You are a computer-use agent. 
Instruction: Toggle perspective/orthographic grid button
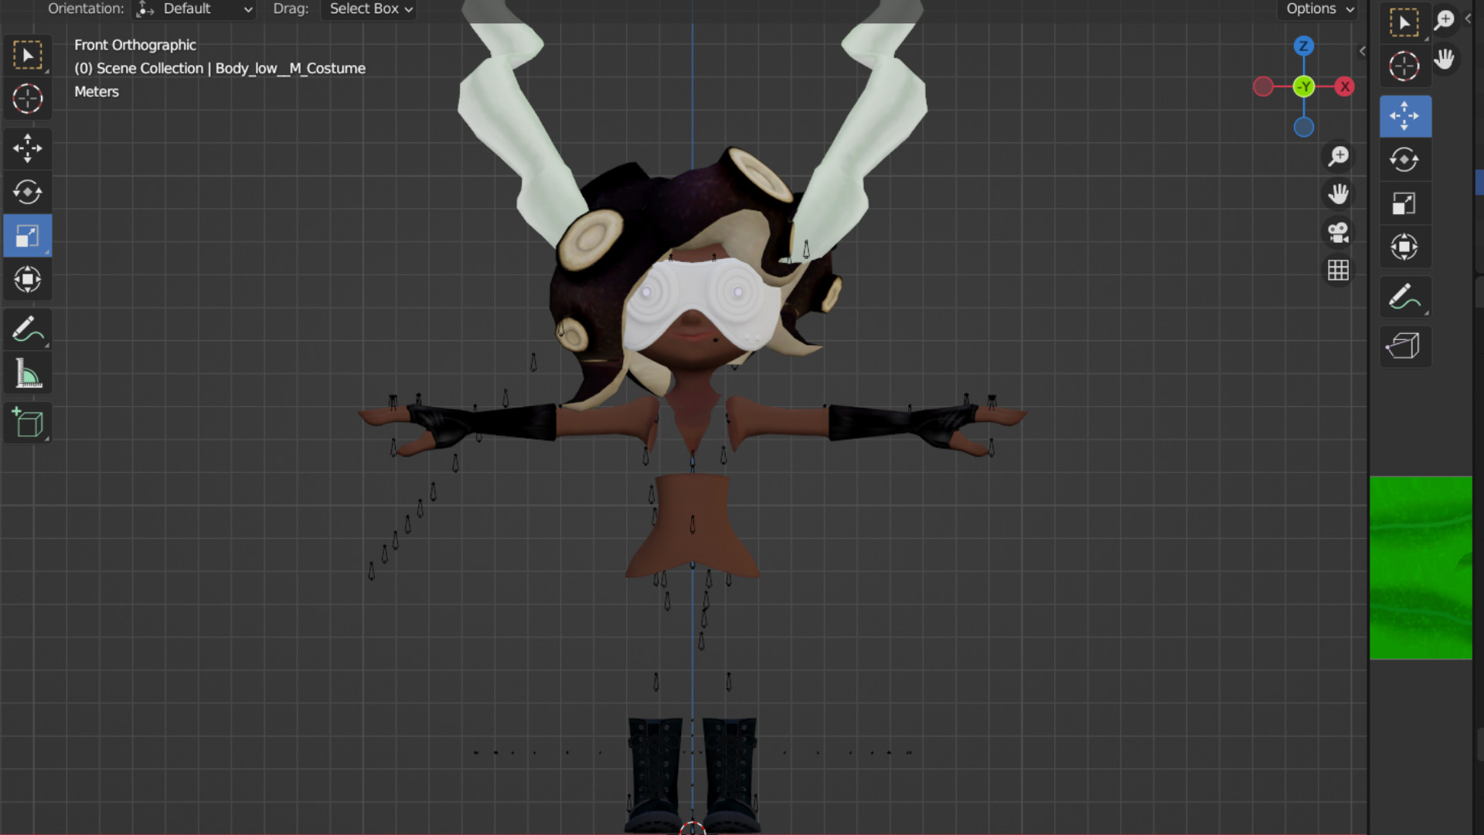point(1338,270)
